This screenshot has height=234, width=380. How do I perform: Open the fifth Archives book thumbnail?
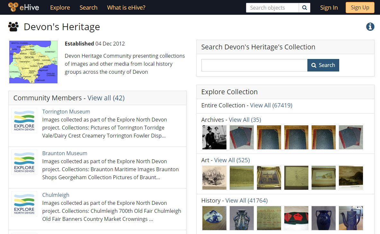pyautogui.click(x=323, y=137)
